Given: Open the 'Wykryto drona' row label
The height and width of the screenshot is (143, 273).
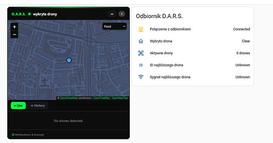Looking at the screenshot, I should [x=161, y=41].
